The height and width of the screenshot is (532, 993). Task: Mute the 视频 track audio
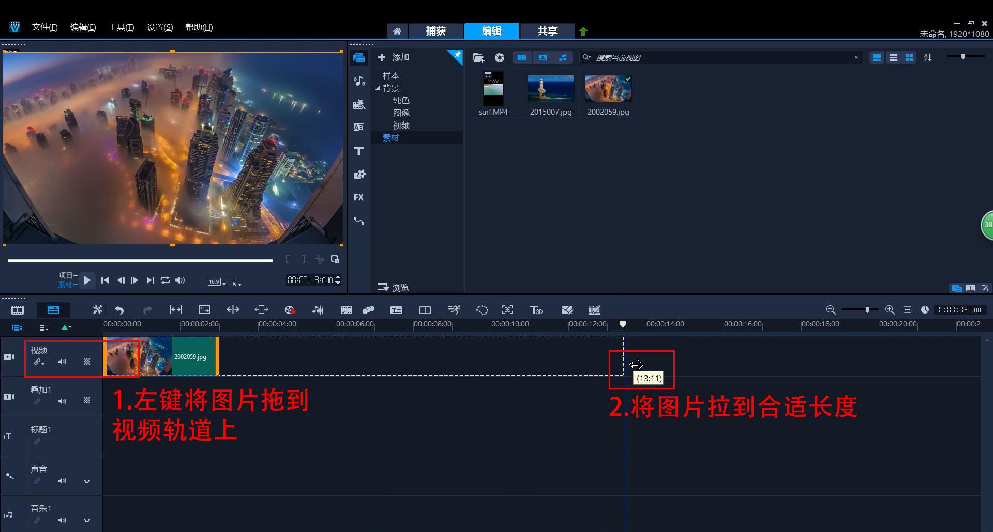click(x=62, y=362)
